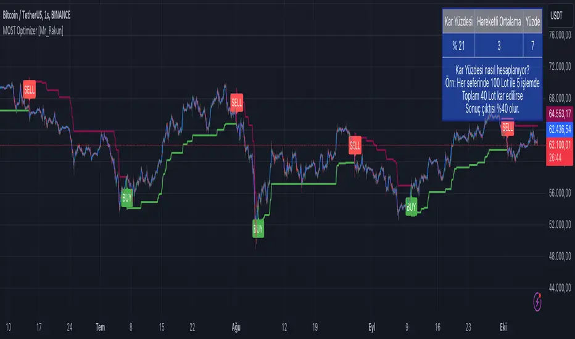The width and height of the screenshot is (575, 339).
Task: Click the 48.000,00 price axis label
Action: [560, 256]
